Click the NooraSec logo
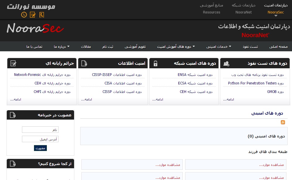The image size is (292, 180). (x=35, y=28)
